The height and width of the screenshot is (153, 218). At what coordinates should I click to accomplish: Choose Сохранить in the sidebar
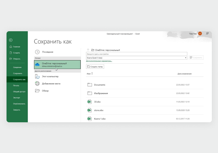coord(18,73)
